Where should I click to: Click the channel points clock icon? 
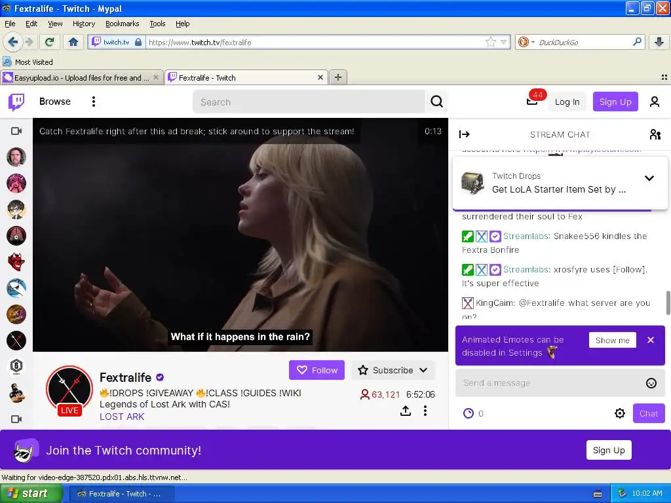pos(469,413)
